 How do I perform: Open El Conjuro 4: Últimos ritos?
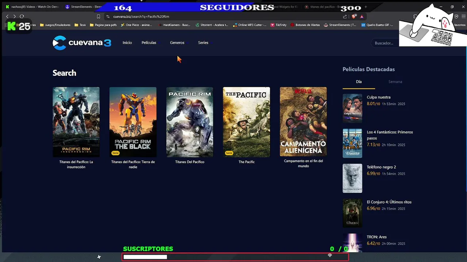pos(389,202)
